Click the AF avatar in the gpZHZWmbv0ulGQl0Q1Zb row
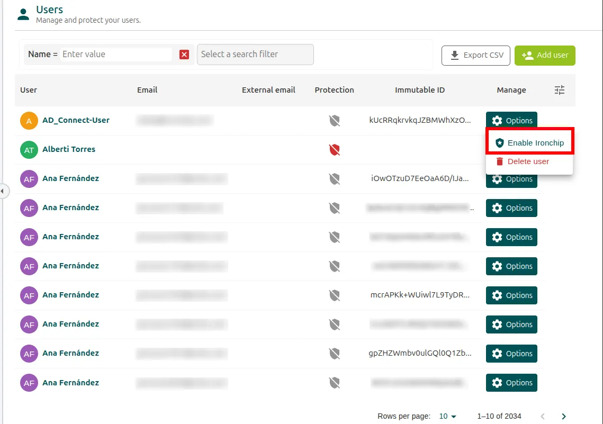The height and width of the screenshot is (424, 603). tap(29, 354)
